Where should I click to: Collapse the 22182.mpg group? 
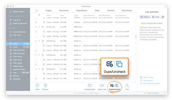(39, 27)
